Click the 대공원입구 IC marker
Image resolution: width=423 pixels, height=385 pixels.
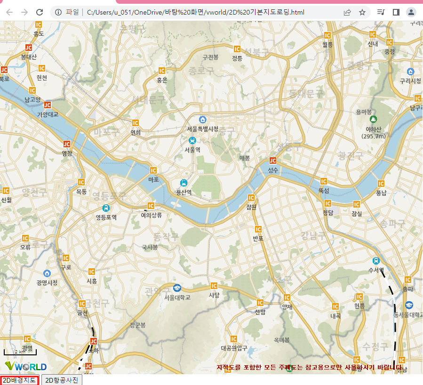pos(234,339)
